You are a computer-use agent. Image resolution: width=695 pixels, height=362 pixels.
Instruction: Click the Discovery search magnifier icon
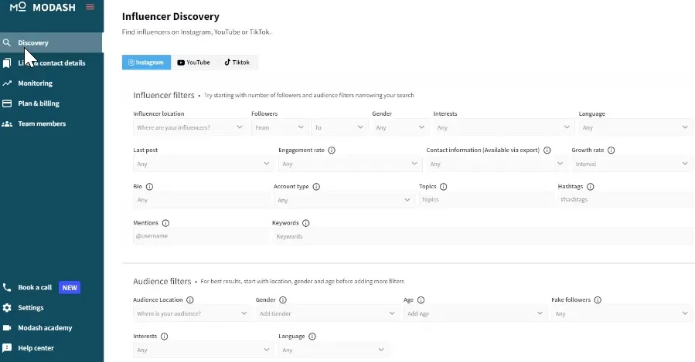tap(7, 42)
